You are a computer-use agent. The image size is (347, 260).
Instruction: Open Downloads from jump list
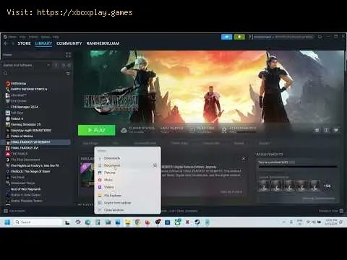[127, 158]
